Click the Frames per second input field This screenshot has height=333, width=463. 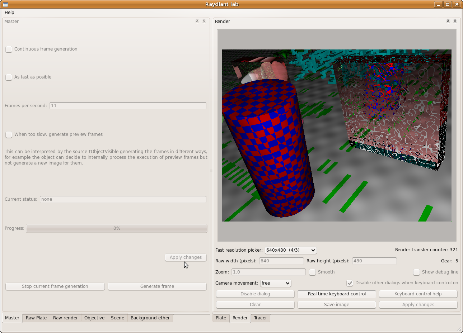[128, 106]
